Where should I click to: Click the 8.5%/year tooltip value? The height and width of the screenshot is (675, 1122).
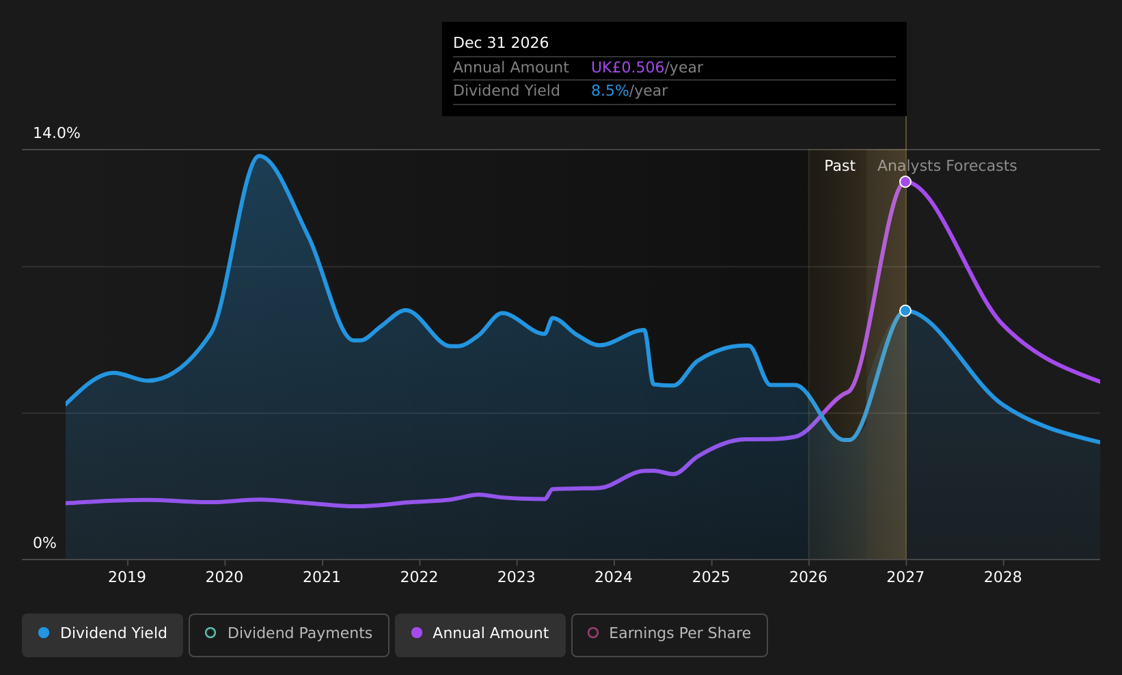coord(629,91)
